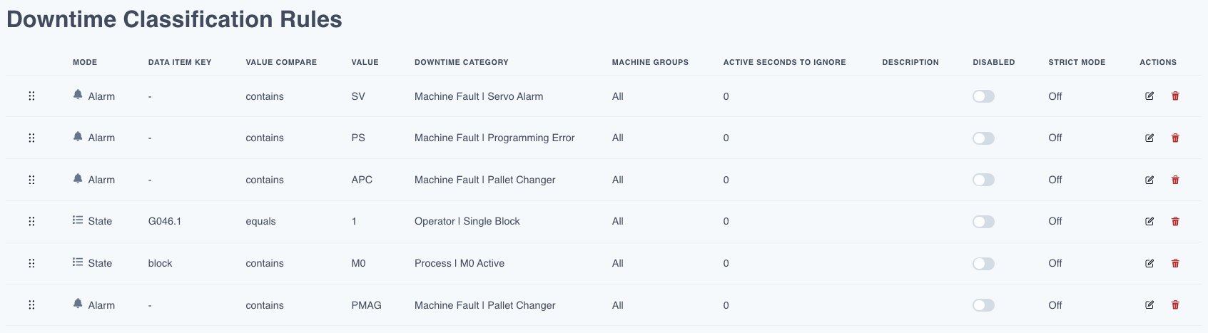Click the "MACHINE GROUPS" column header
The width and height of the screenshot is (1208, 333).
[x=650, y=62]
